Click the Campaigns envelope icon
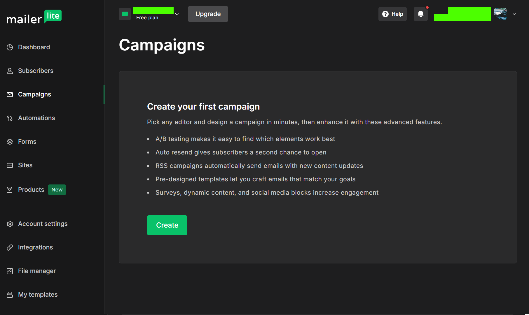Screen dimensions: 529x315 pyautogui.click(x=10, y=94)
